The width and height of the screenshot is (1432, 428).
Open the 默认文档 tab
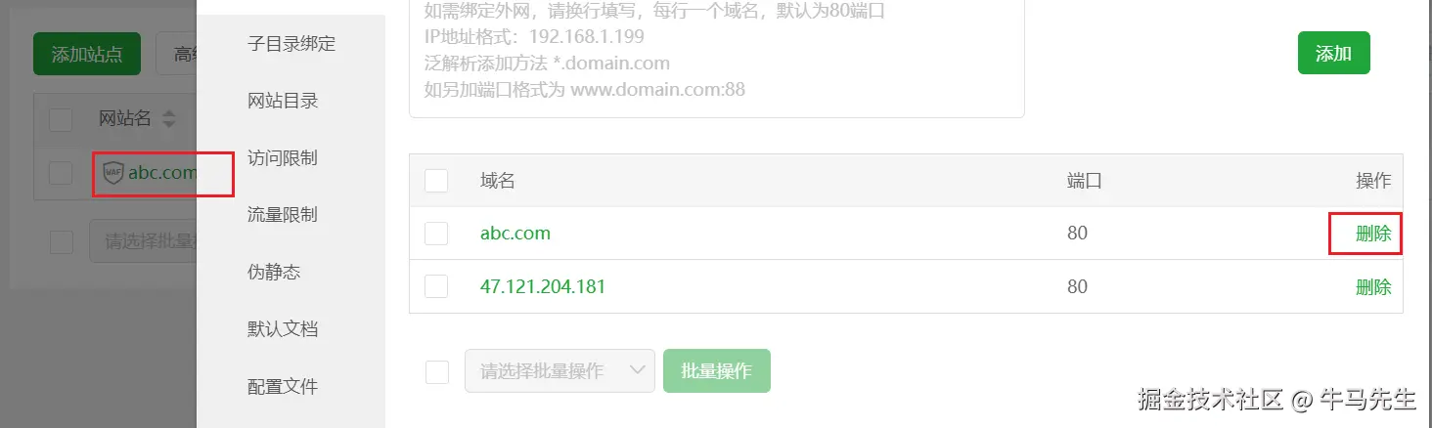(x=283, y=328)
